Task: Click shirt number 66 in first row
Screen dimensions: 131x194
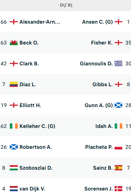Action: 3,22
